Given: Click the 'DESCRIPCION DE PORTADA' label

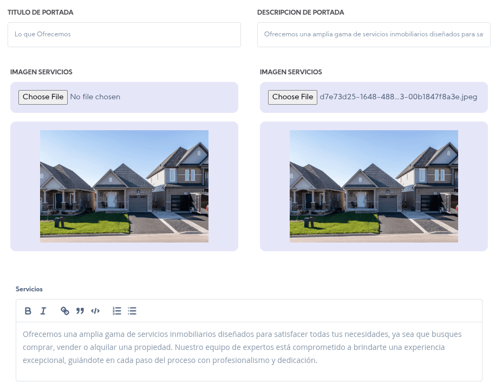Looking at the screenshot, I should point(301,12).
